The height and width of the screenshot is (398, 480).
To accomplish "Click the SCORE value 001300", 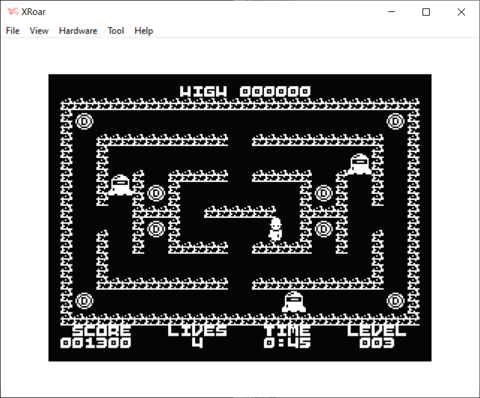I will pyautogui.click(x=95, y=343).
